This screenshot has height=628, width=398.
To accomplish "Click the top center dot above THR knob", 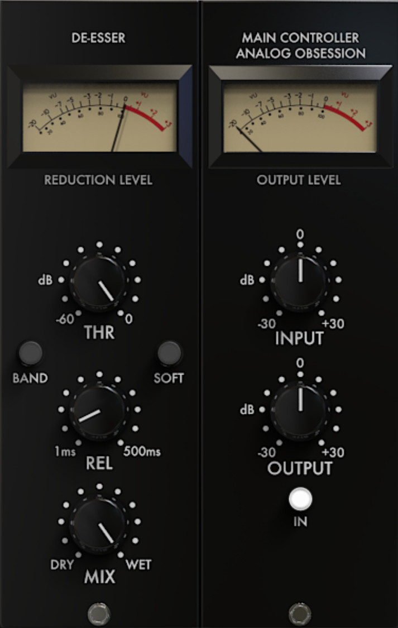I will coord(99,245).
